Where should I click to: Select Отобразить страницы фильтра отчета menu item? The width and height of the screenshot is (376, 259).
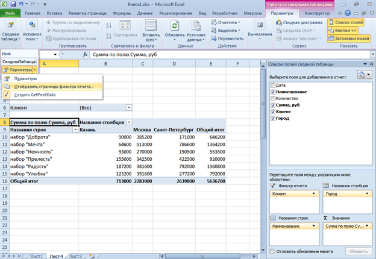[53, 86]
